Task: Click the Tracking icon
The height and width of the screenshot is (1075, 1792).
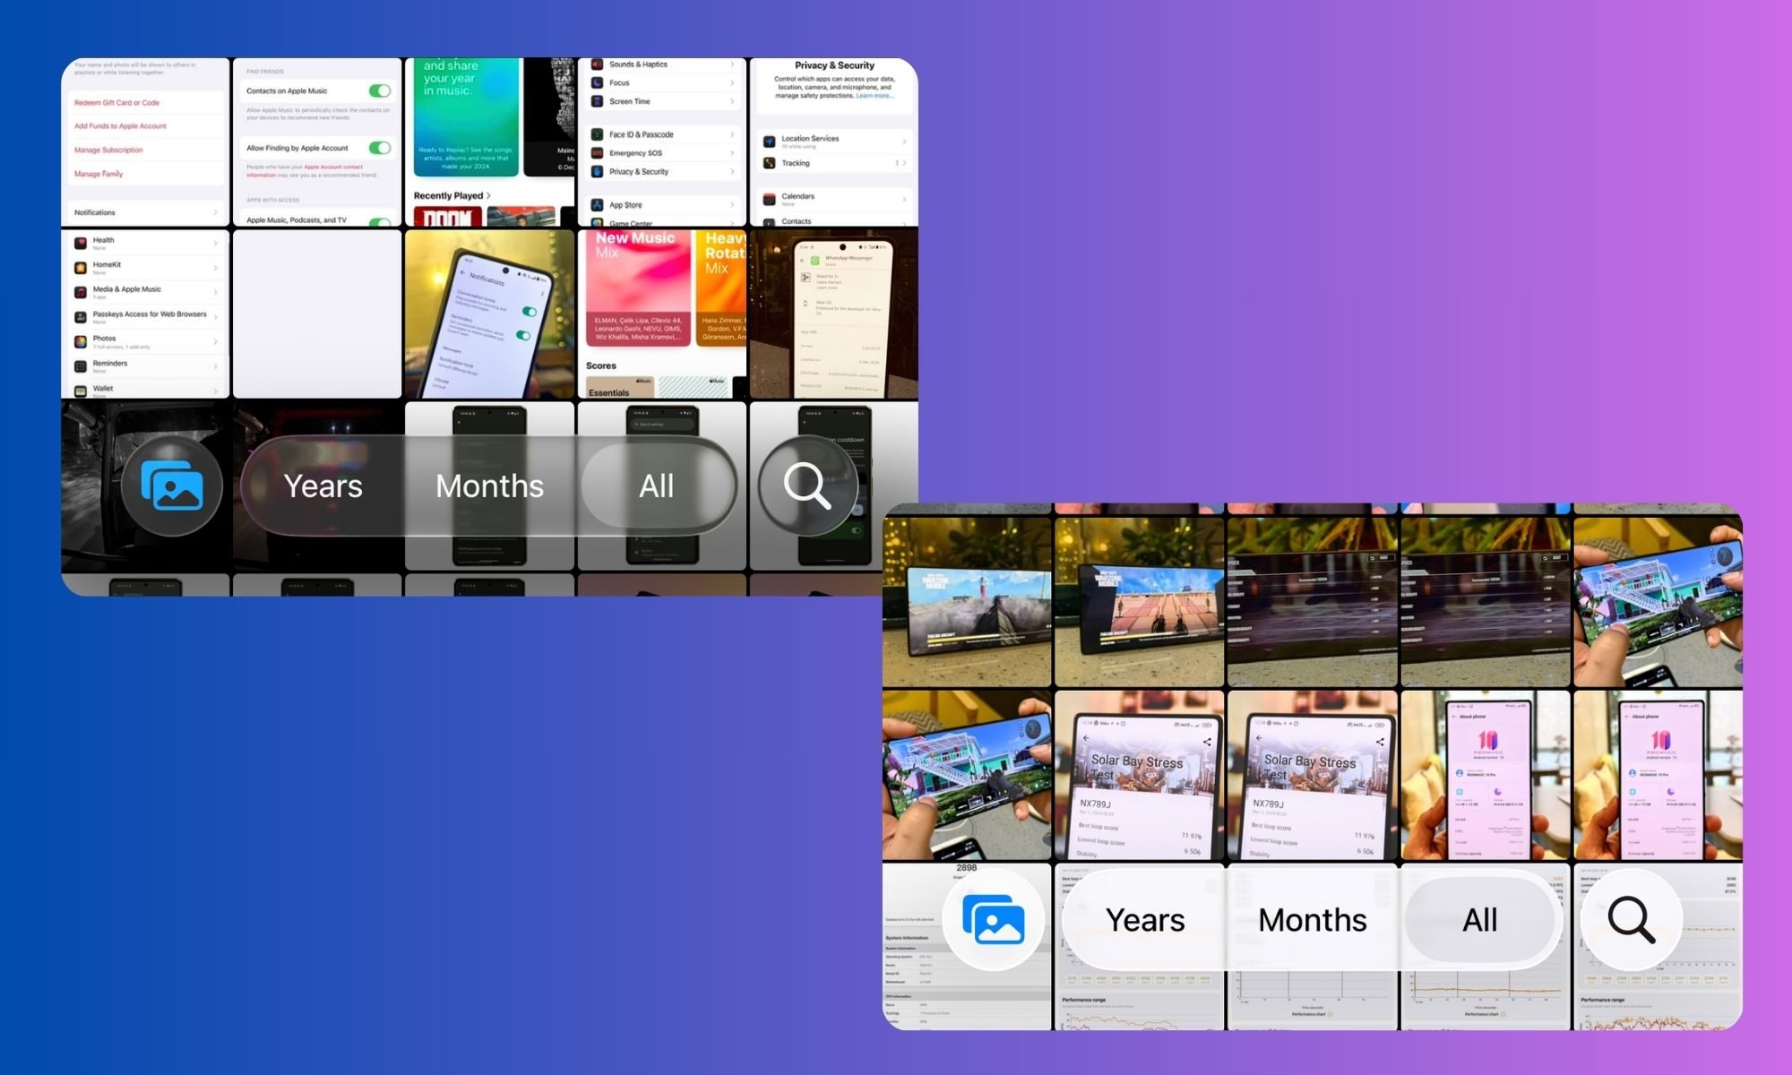Action: tap(769, 163)
